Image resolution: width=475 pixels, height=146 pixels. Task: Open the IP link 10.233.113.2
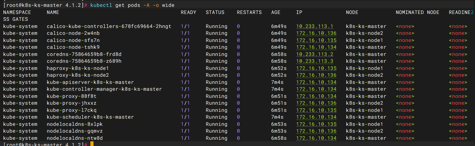(315, 54)
